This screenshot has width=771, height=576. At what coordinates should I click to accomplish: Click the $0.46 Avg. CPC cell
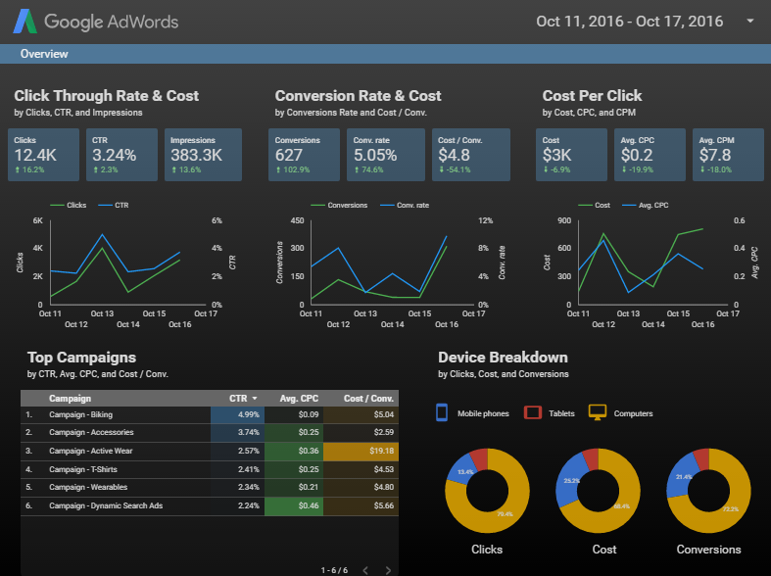click(294, 506)
